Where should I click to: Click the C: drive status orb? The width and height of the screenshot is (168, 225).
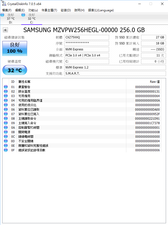tap(23, 15)
